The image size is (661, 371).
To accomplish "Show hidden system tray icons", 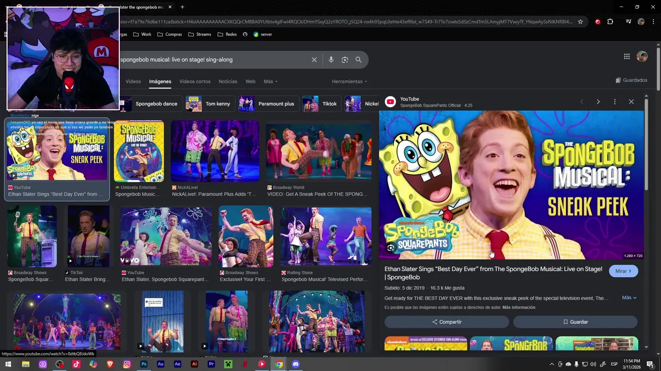I will (x=552, y=364).
